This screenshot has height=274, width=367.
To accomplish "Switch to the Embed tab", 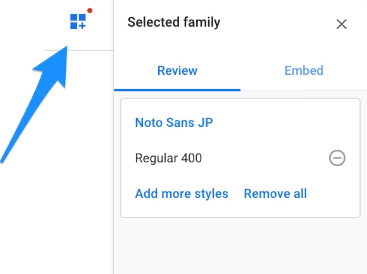I will 304,70.
